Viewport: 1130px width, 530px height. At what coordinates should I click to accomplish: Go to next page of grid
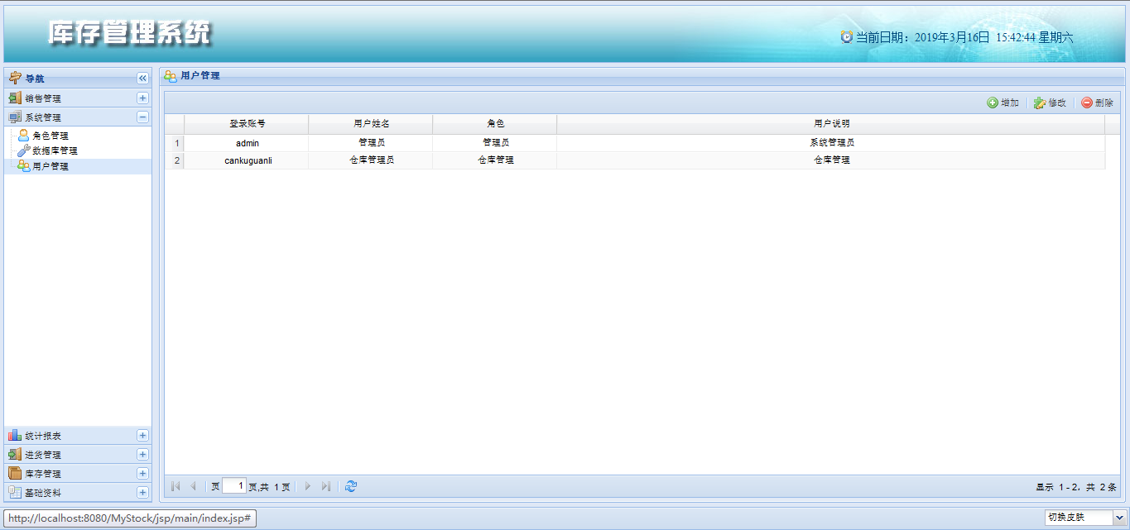tap(308, 486)
